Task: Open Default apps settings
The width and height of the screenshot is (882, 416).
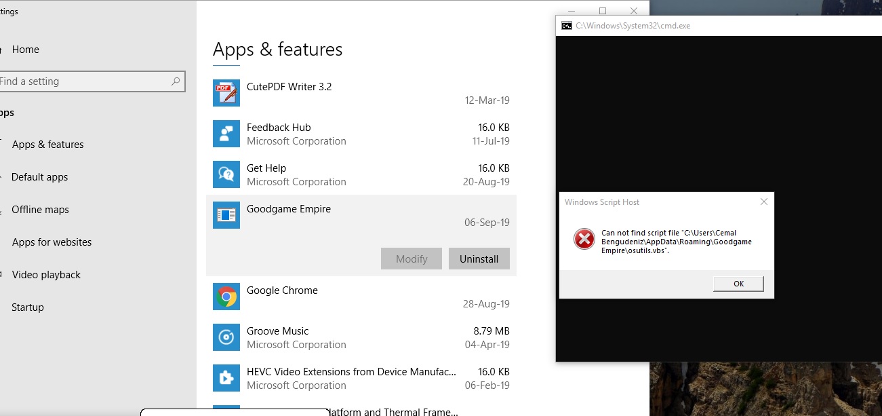Action: coord(40,177)
